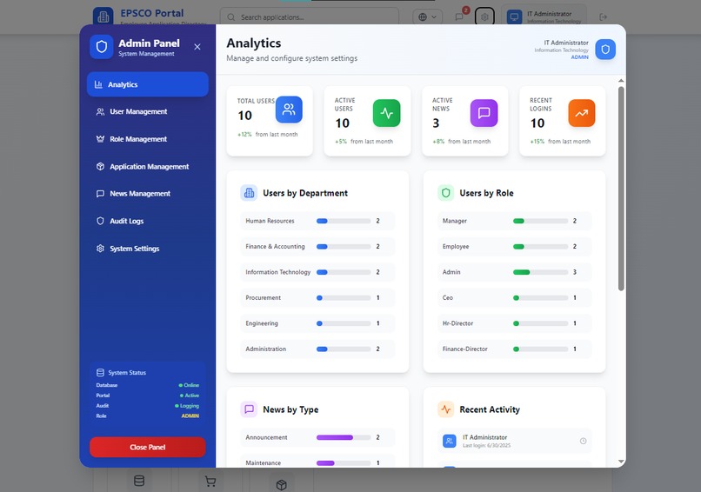Select the Engineering department row
This screenshot has height=492, width=701.
tap(317, 323)
